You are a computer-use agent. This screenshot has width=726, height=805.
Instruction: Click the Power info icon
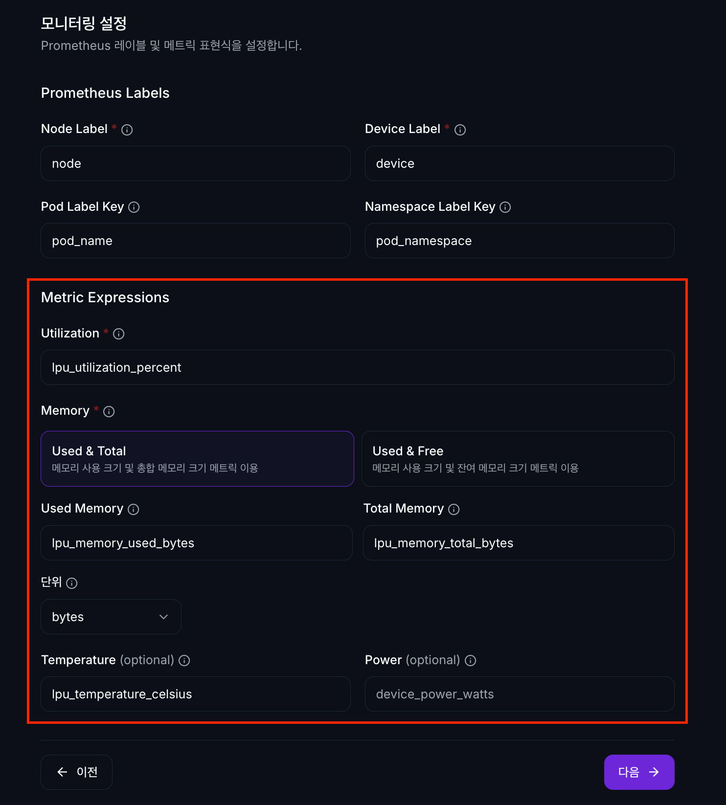tap(470, 661)
